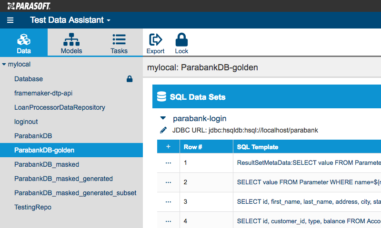This screenshot has height=228, width=381.
Task: Open the ellipsis menu for row 3
Action: (168, 201)
